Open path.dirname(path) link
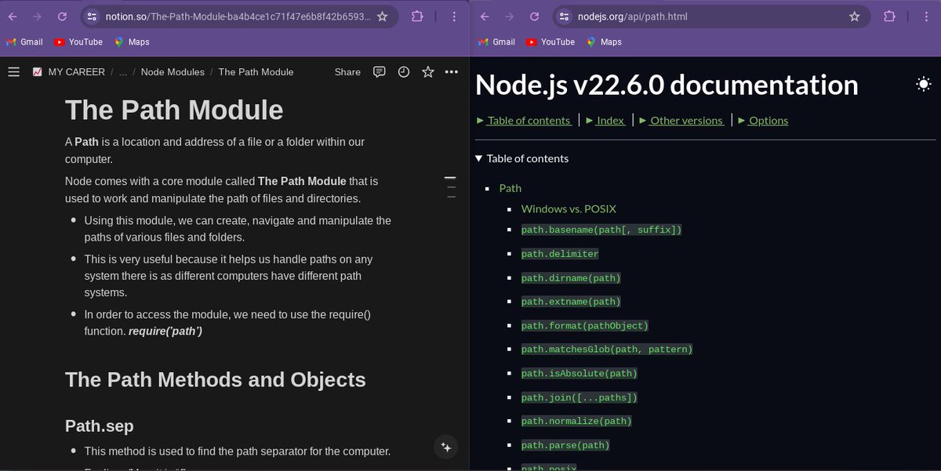This screenshot has height=471, width=941. [x=571, y=278]
